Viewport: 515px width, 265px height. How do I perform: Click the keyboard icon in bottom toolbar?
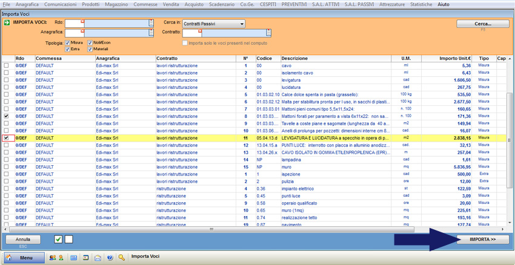(x=73, y=258)
